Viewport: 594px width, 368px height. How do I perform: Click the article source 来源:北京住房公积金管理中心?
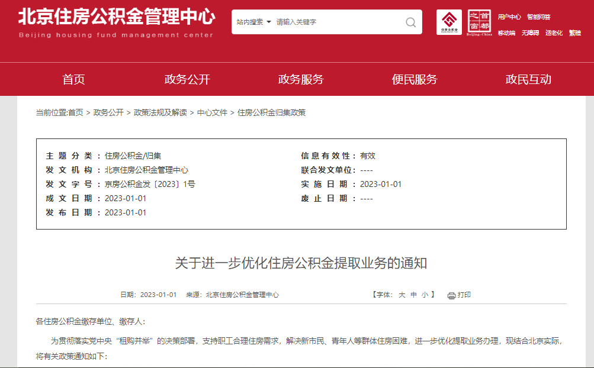232,295
